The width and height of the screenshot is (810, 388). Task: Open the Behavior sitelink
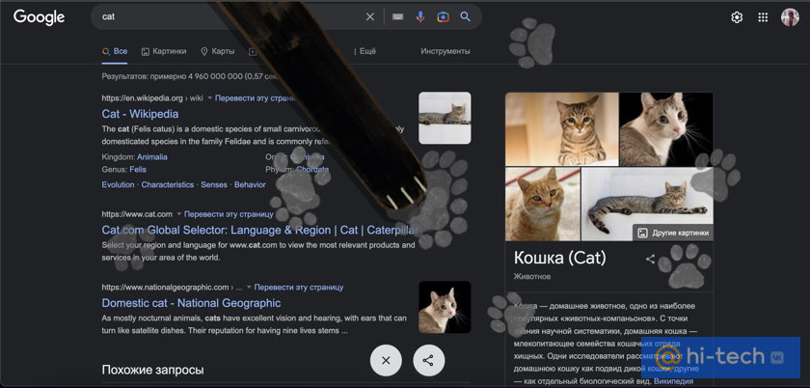point(250,184)
